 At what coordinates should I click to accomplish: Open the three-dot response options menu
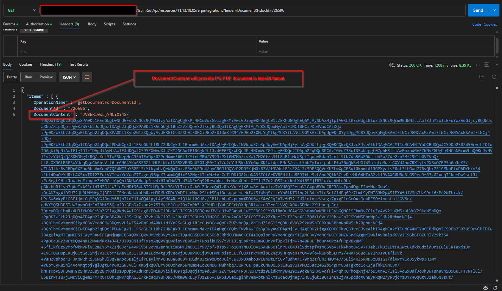point(478,65)
